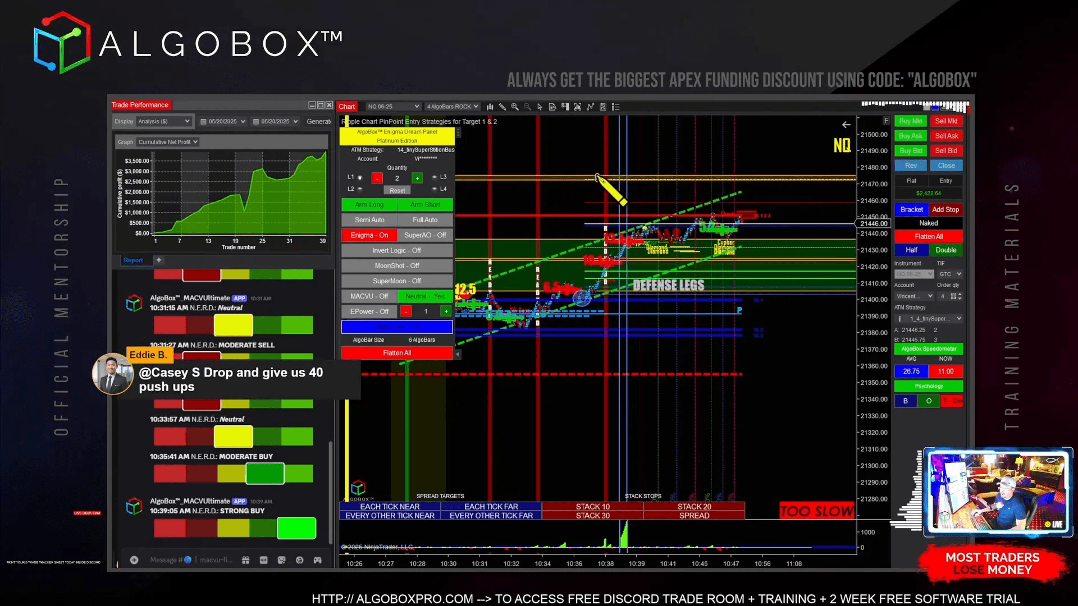Select the L4 radio button
1078x606 pixels.
(434, 189)
